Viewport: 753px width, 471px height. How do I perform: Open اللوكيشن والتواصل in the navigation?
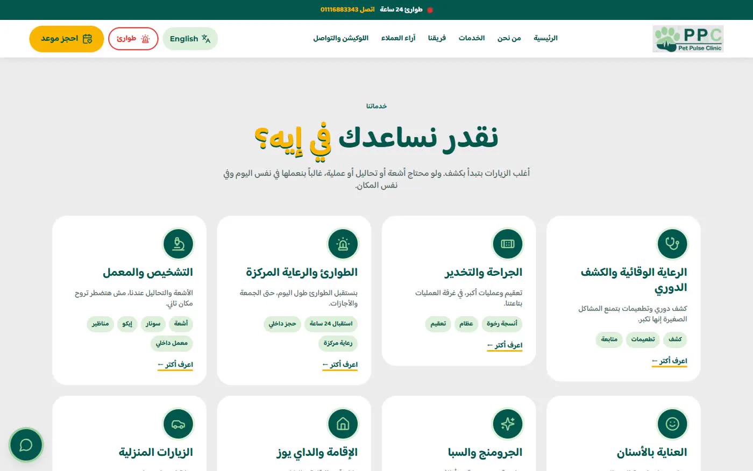click(x=341, y=38)
